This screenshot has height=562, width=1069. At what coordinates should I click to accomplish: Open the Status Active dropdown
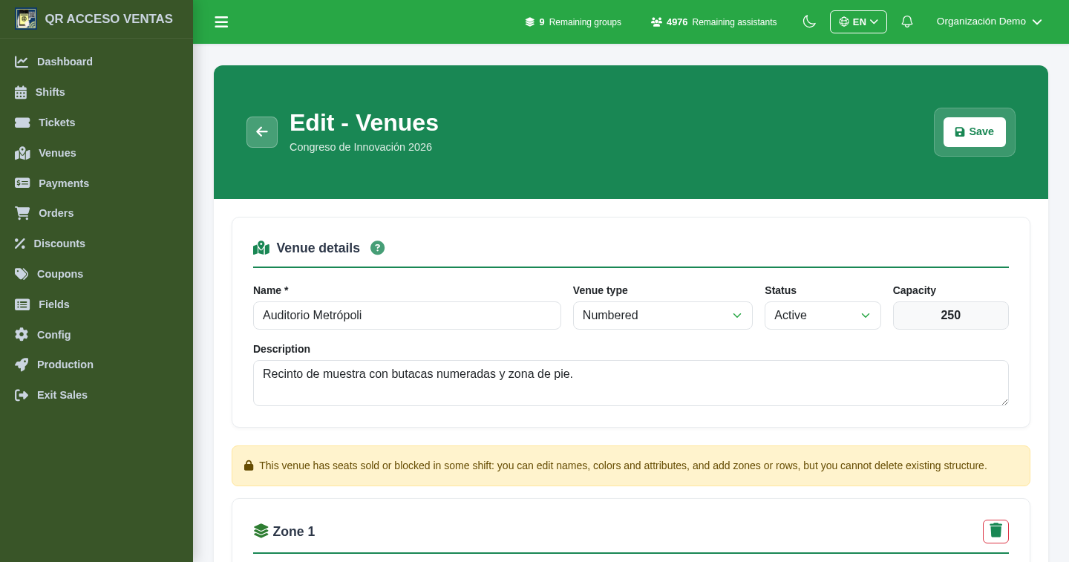coord(823,316)
